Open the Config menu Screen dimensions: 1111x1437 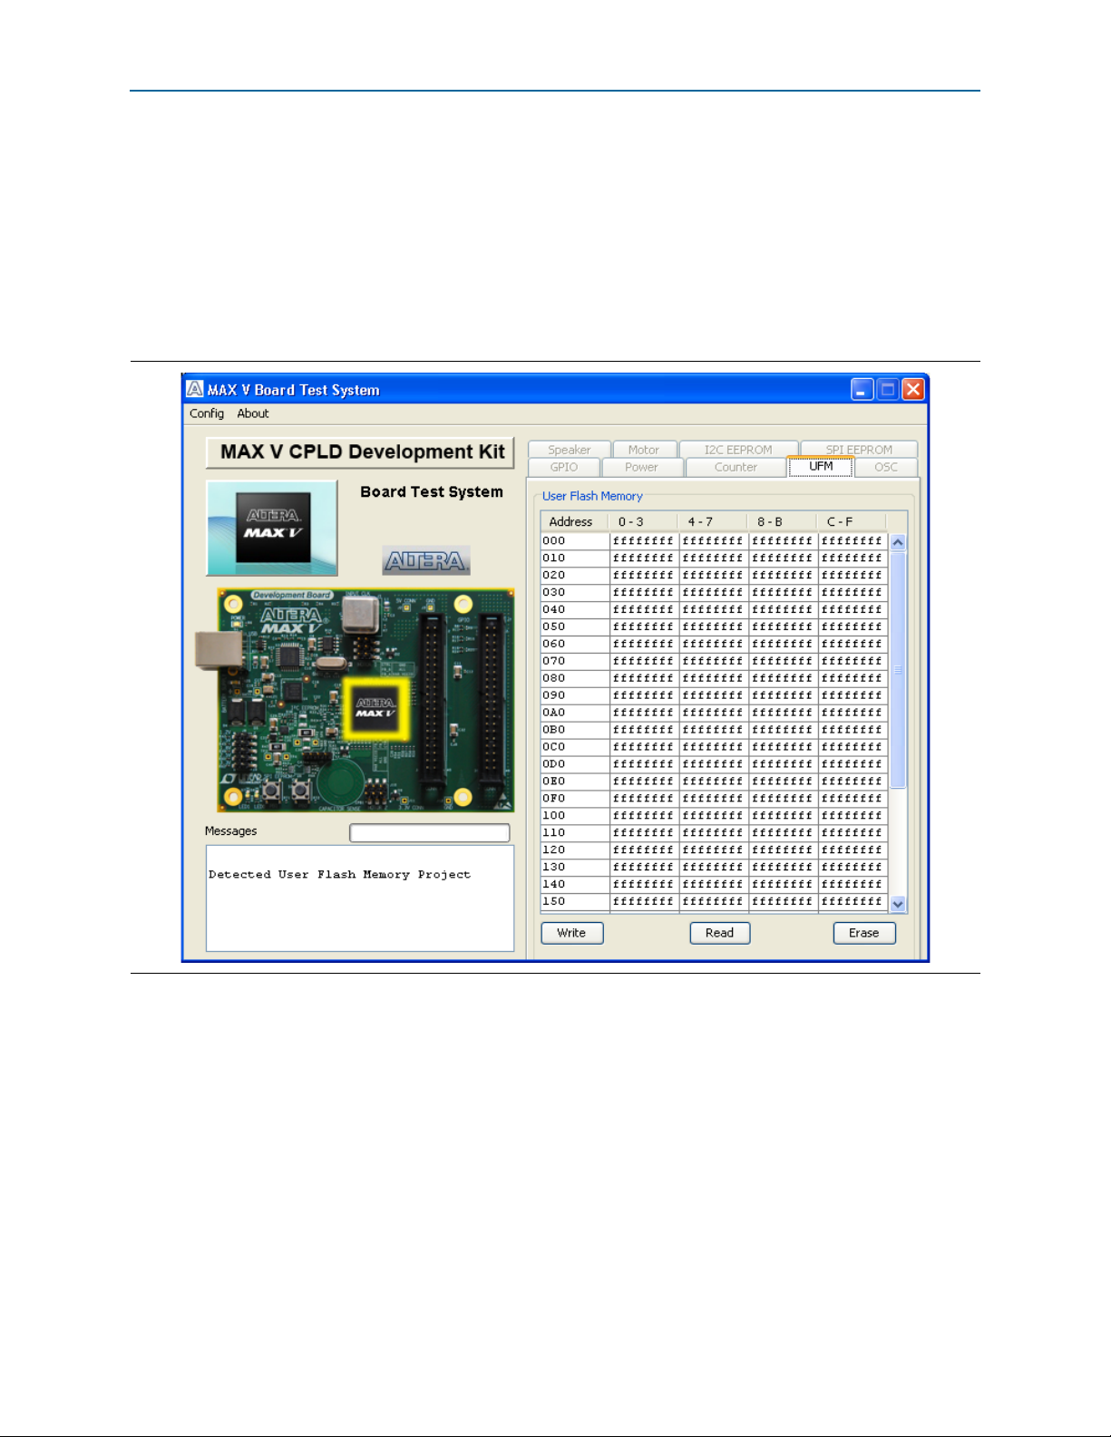207,413
